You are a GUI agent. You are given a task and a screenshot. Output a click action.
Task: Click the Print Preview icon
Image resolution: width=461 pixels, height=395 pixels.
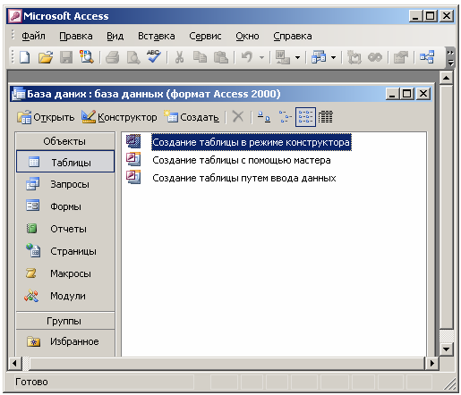(x=133, y=57)
